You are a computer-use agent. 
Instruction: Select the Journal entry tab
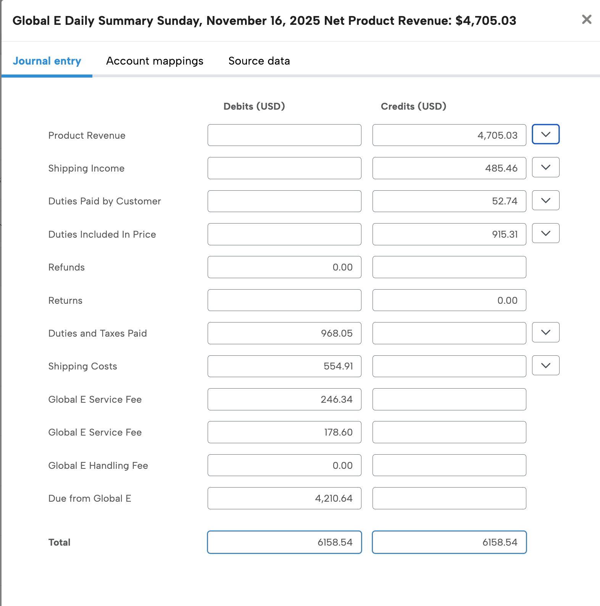47,61
